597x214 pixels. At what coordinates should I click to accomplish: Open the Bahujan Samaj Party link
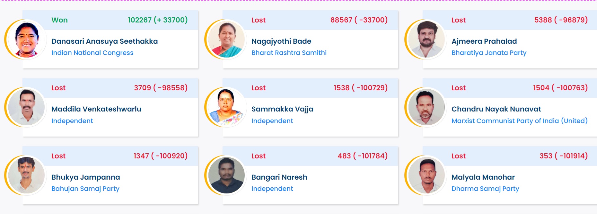click(85, 189)
